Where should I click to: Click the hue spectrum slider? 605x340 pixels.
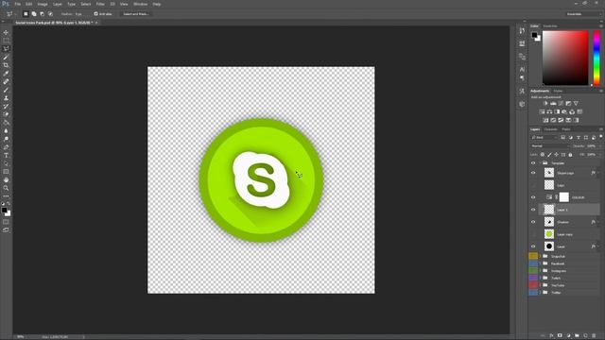click(x=596, y=58)
